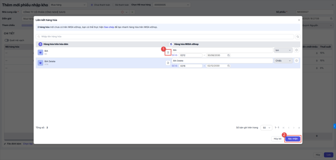Click the expiry date field showing 02/12/2030
336x160 pixels.
(x=218, y=66)
